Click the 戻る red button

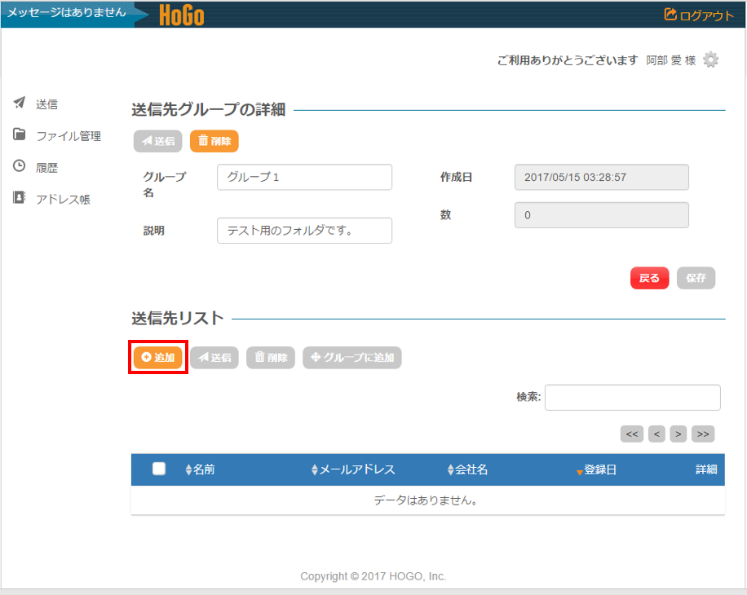point(649,278)
